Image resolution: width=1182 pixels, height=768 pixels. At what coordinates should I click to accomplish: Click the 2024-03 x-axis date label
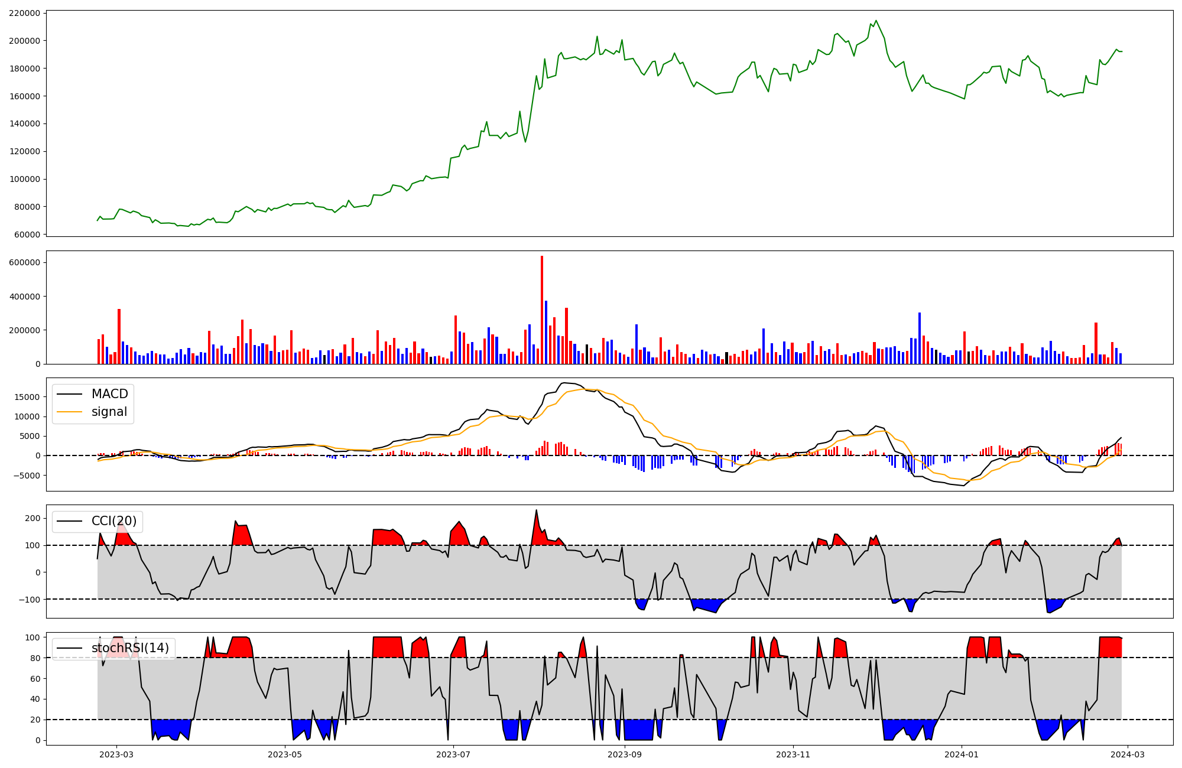[x=1128, y=754]
